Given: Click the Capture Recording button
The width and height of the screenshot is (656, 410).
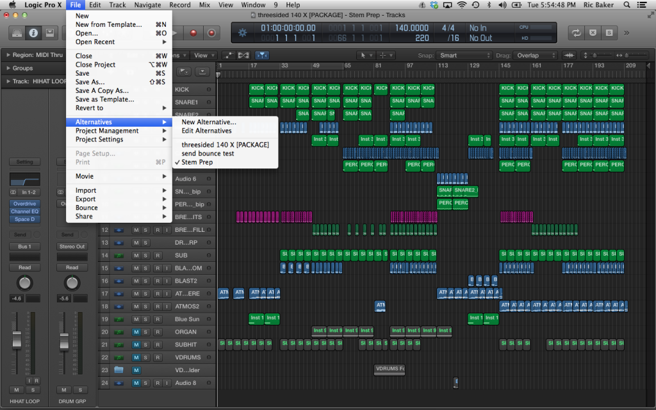Looking at the screenshot, I should pyautogui.click(x=211, y=33).
